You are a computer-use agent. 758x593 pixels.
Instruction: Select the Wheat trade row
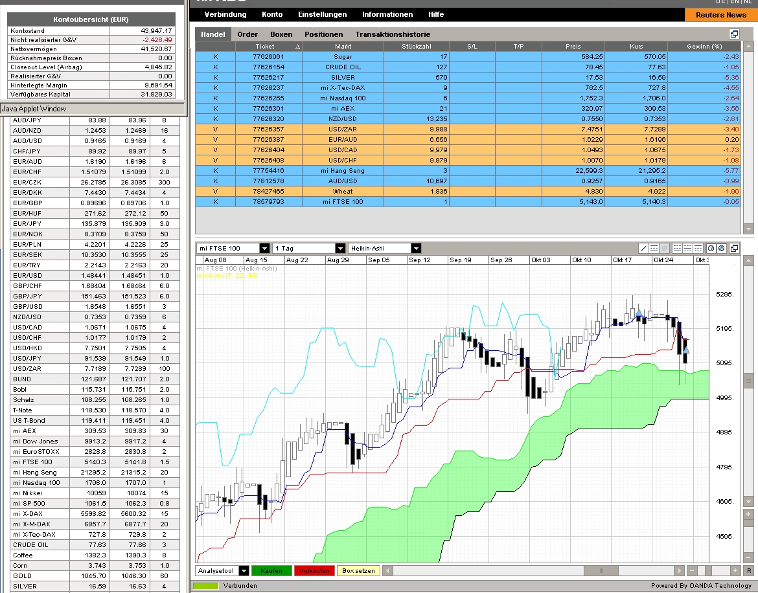coord(468,191)
